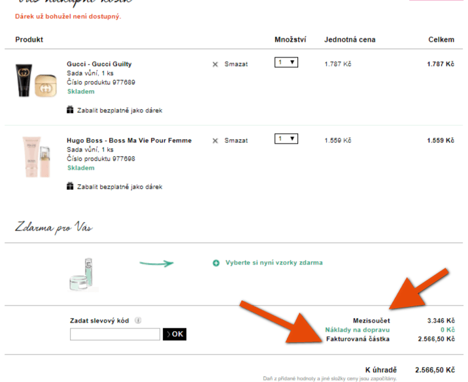
Task: Click the Množství column header
Action: pyautogui.click(x=290, y=40)
